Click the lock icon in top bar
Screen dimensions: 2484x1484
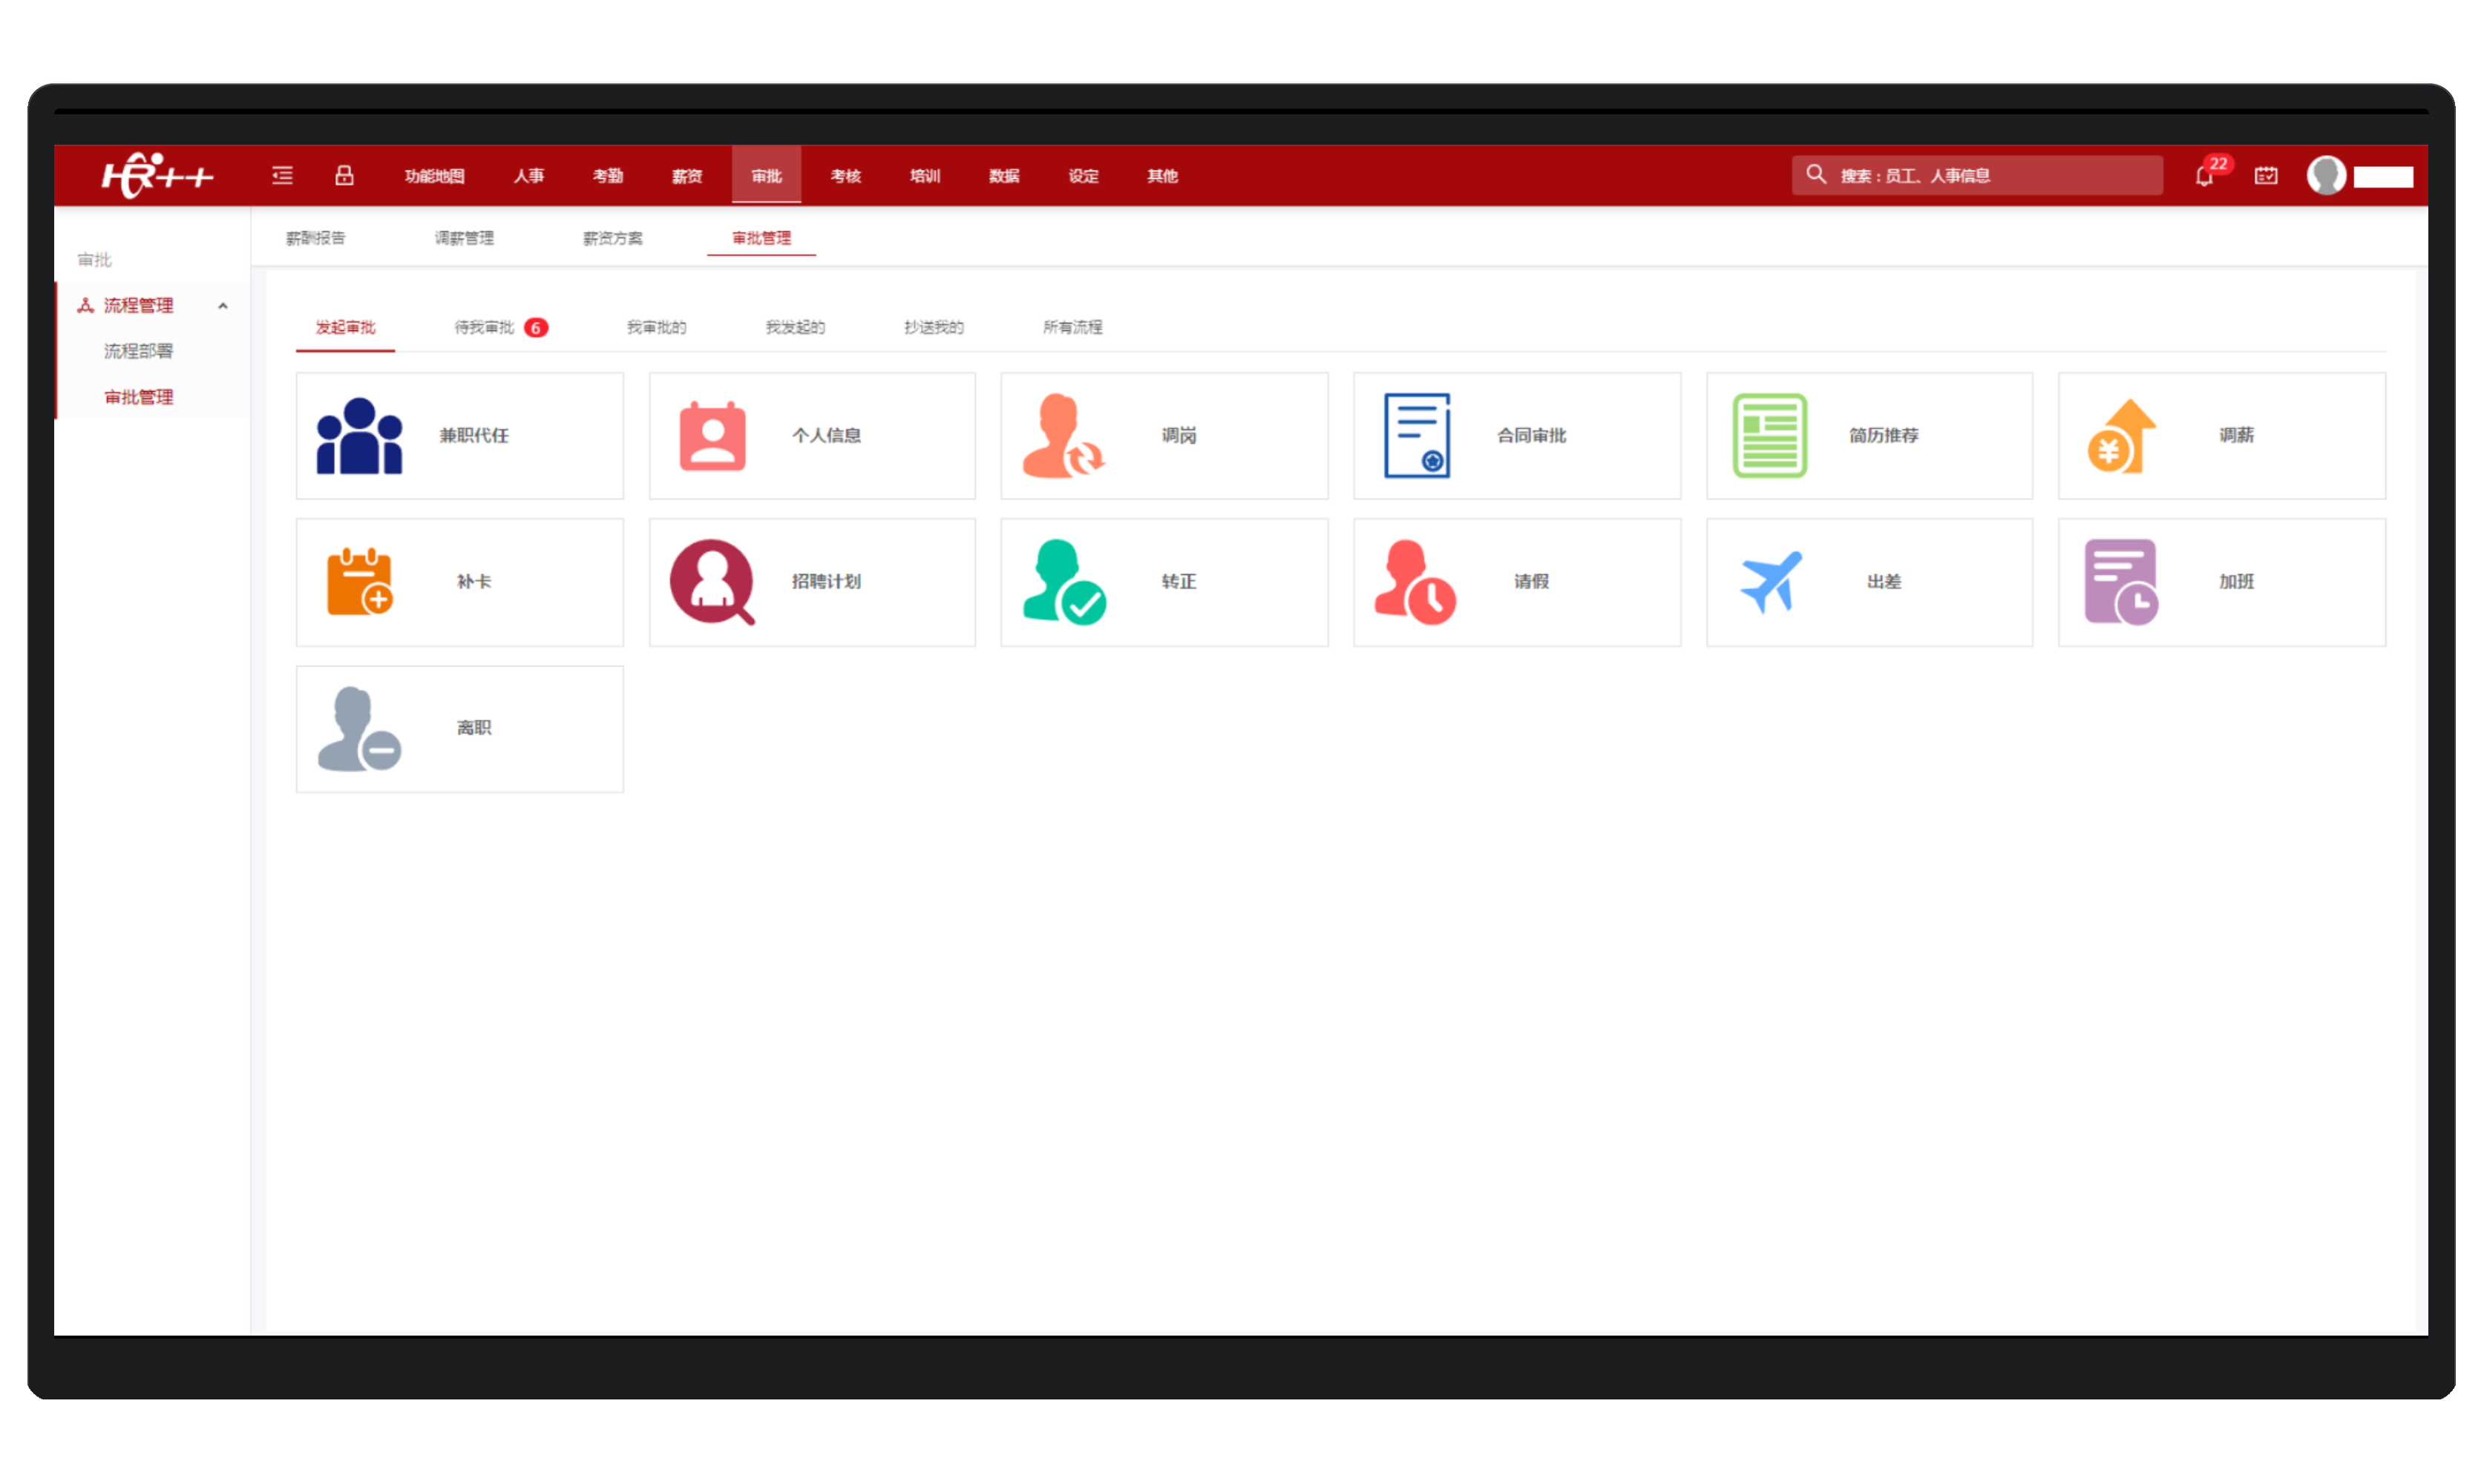(x=344, y=175)
